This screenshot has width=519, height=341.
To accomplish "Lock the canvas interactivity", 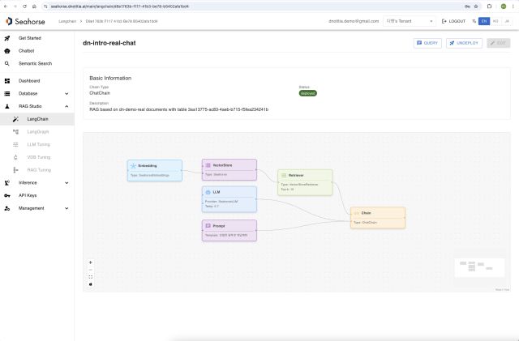I will (90, 284).
